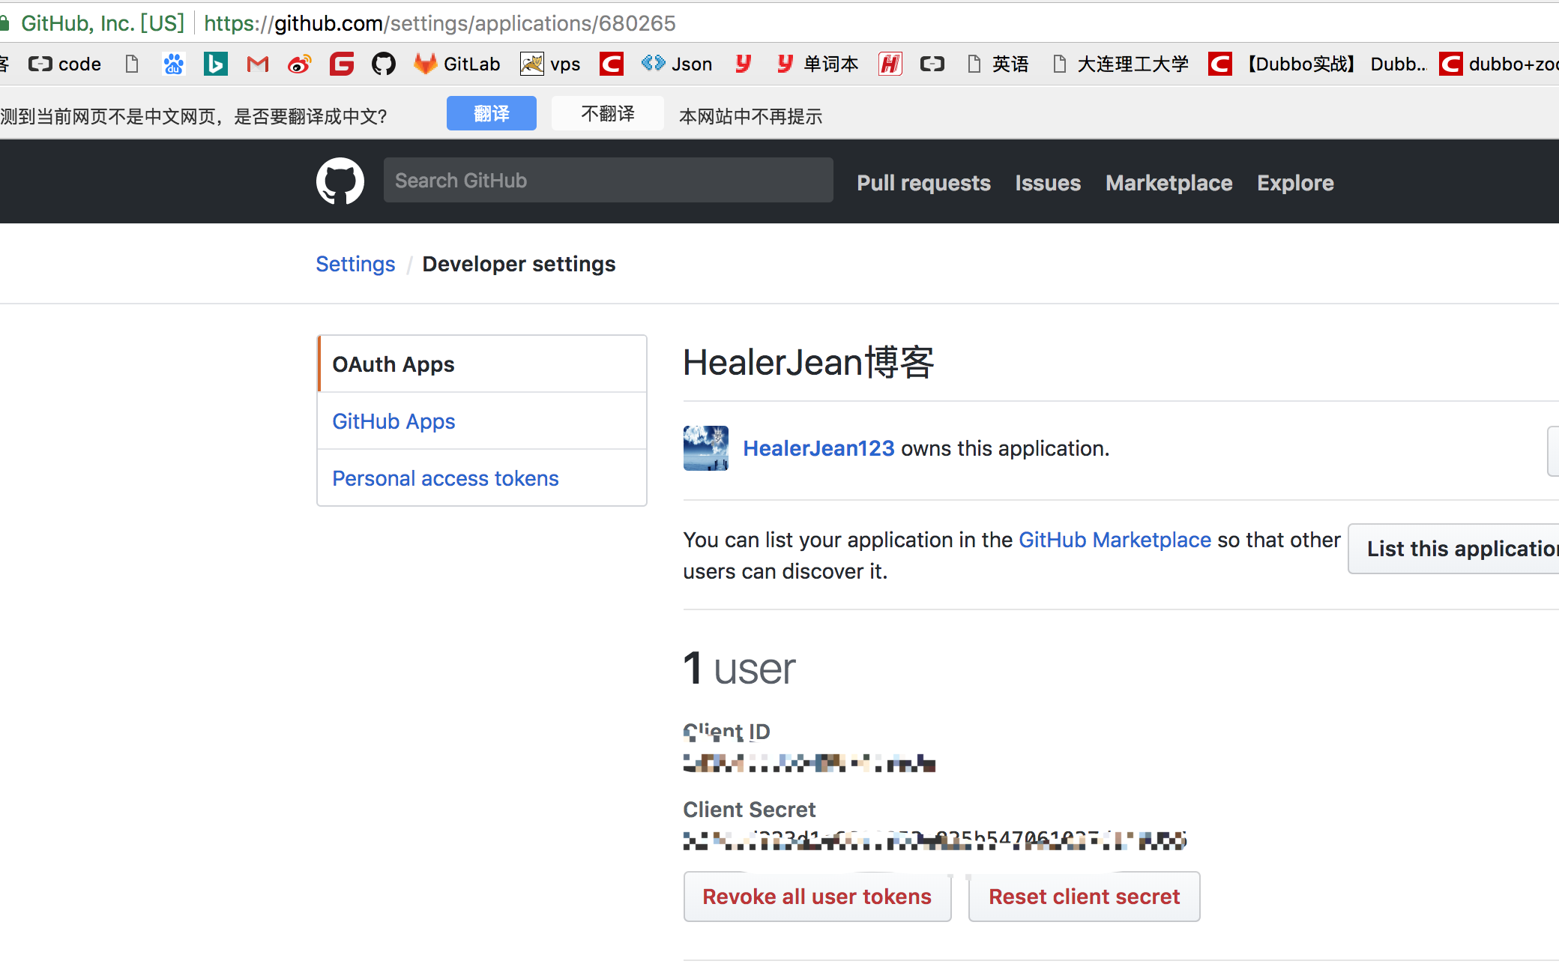Open the GitLab fox bookmark
The height and width of the screenshot is (973, 1559).
point(457,64)
